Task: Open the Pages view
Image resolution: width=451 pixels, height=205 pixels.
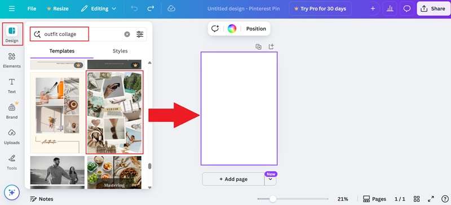Action: click(x=374, y=199)
